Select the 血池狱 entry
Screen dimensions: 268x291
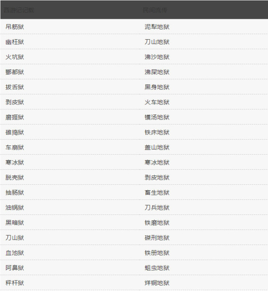[x=15, y=253]
